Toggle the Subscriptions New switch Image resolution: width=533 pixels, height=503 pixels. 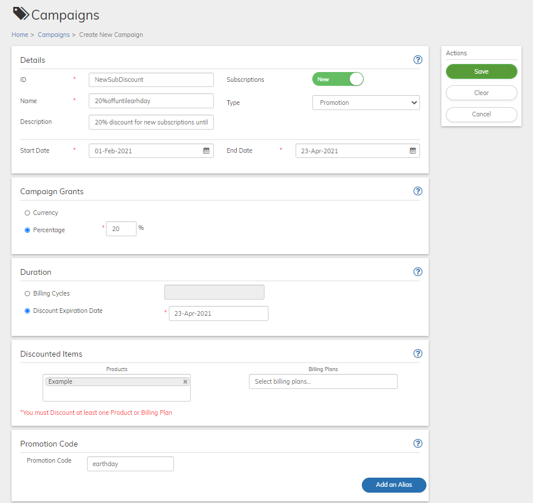338,79
